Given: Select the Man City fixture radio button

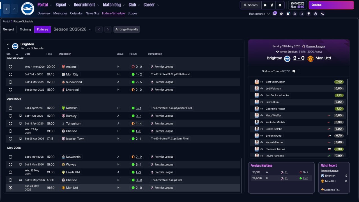Looking at the screenshot, I should (x=10, y=74).
